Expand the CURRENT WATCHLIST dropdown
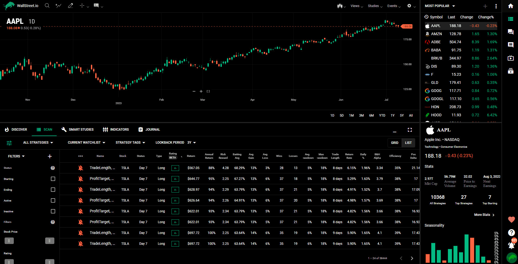Viewport: 518px width, 264px height. [87, 143]
